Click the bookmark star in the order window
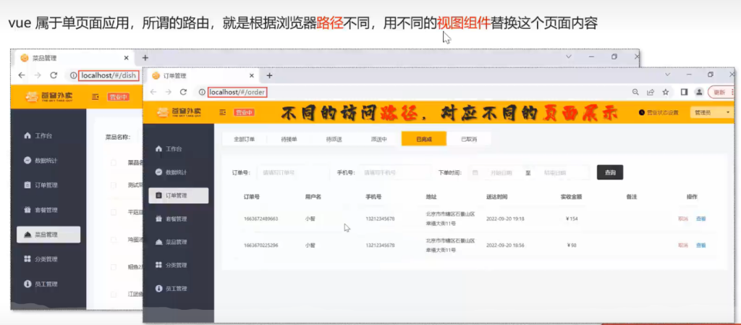This screenshot has width=741, height=325. tap(665, 92)
